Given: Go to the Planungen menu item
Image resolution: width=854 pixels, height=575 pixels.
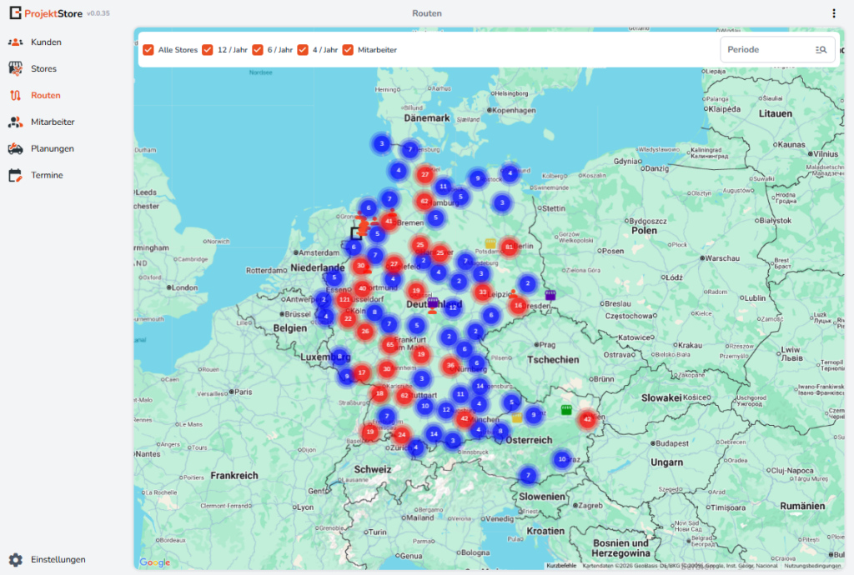Looking at the screenshot, I should pos(53,148).
